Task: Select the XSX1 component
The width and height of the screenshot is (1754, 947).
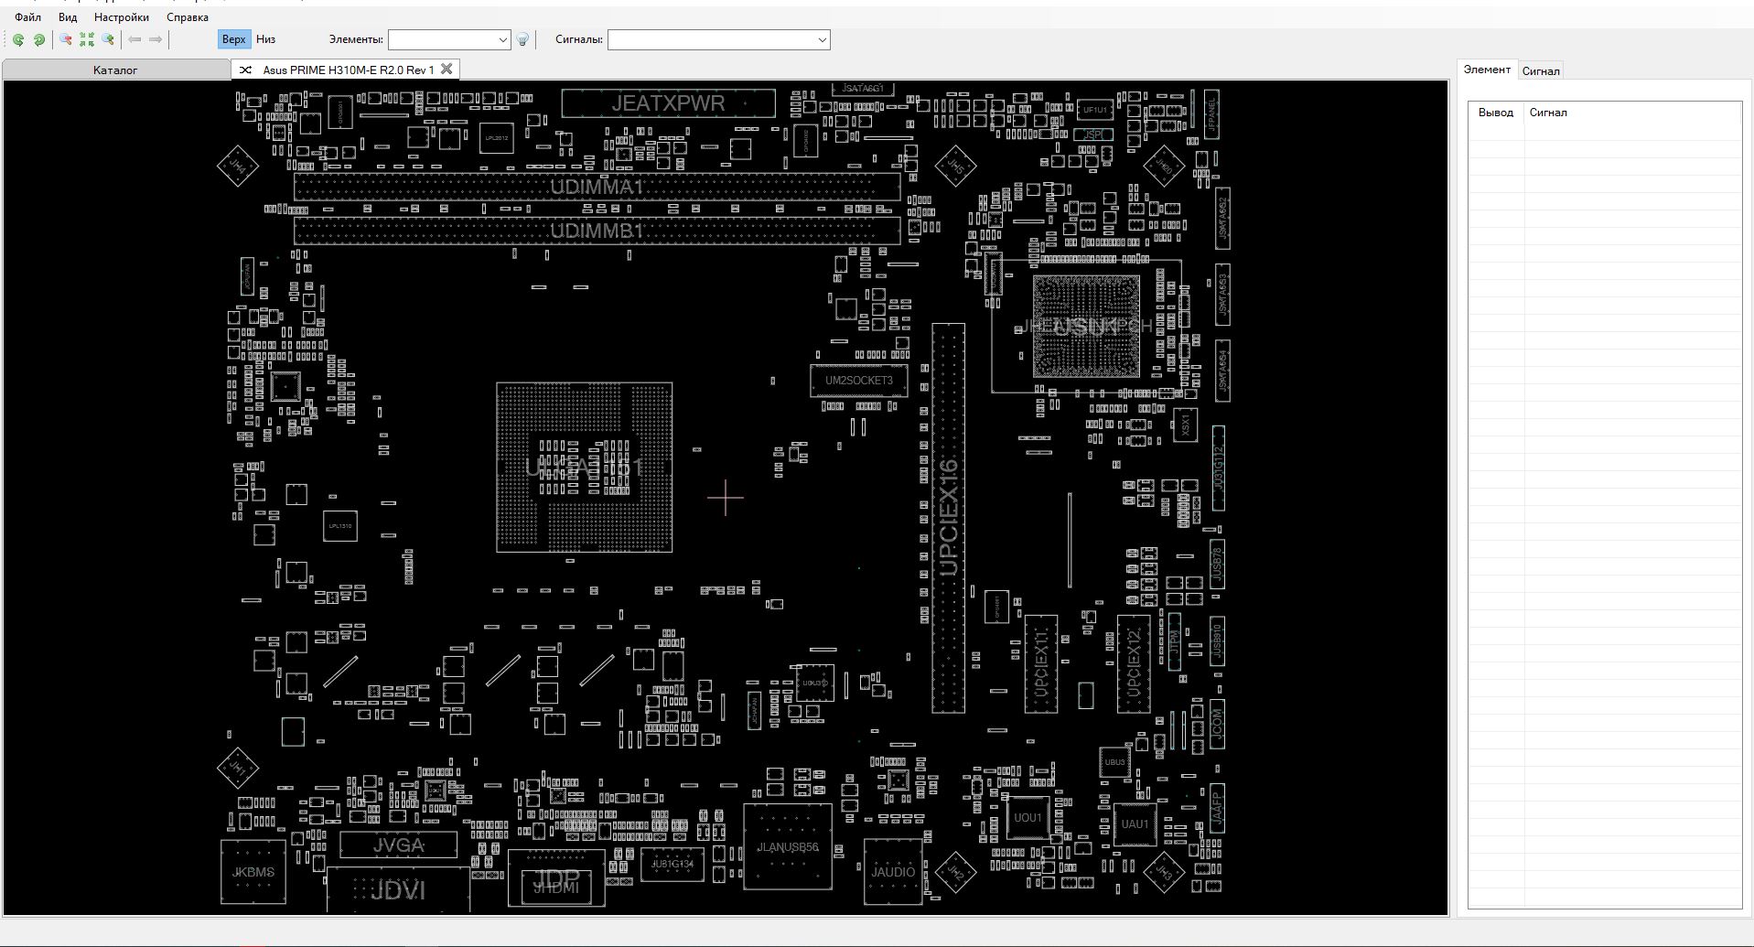Action: (x=1185, y=425)
